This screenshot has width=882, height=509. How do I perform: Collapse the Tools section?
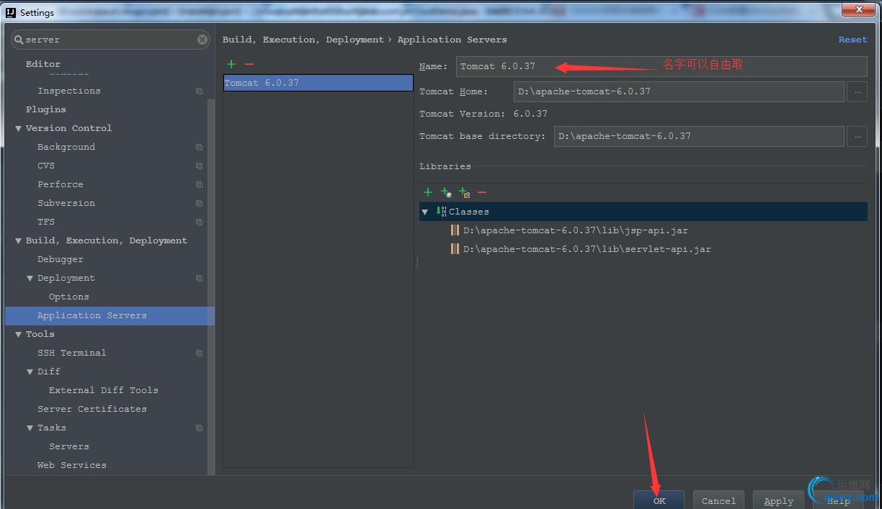(19, 335)
